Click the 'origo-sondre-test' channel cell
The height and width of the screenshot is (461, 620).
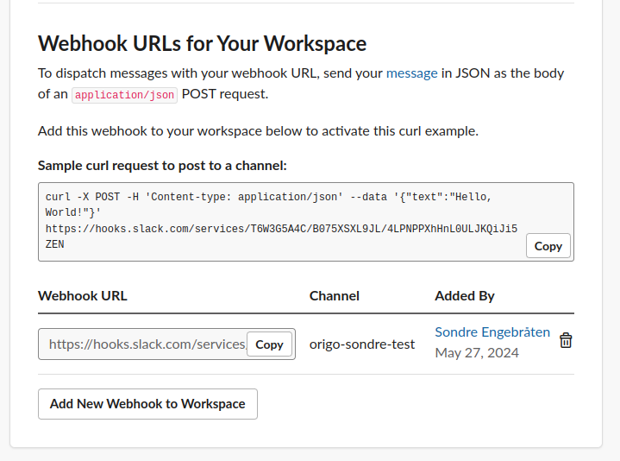click(362, 344)
